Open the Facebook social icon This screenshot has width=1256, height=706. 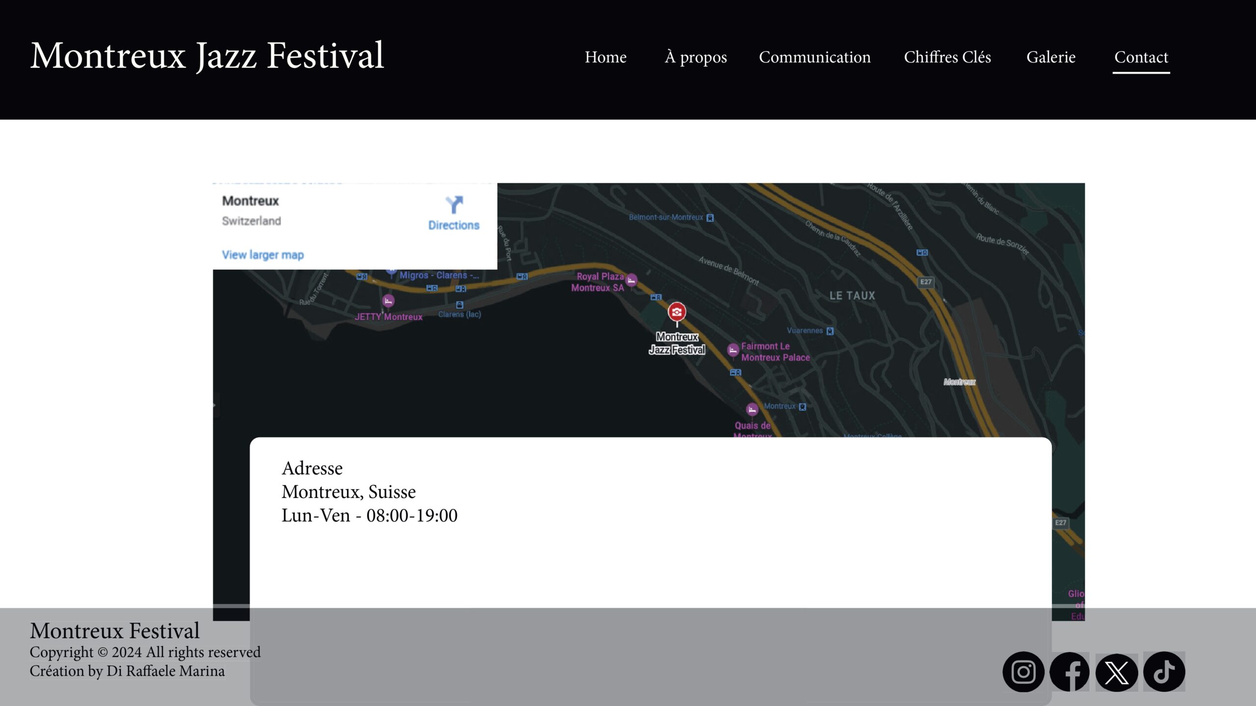click(1070, 672)
